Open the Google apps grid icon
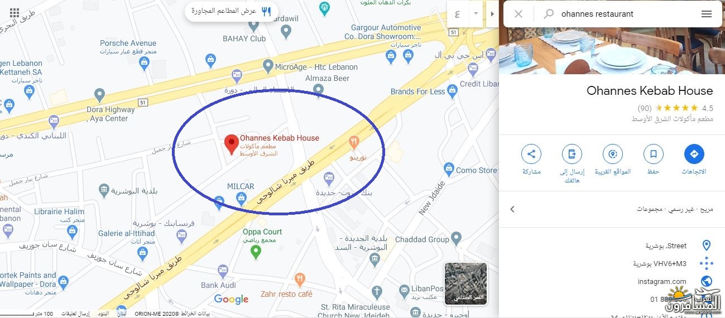This screenshot has width=725, height=318. point(15,13)
